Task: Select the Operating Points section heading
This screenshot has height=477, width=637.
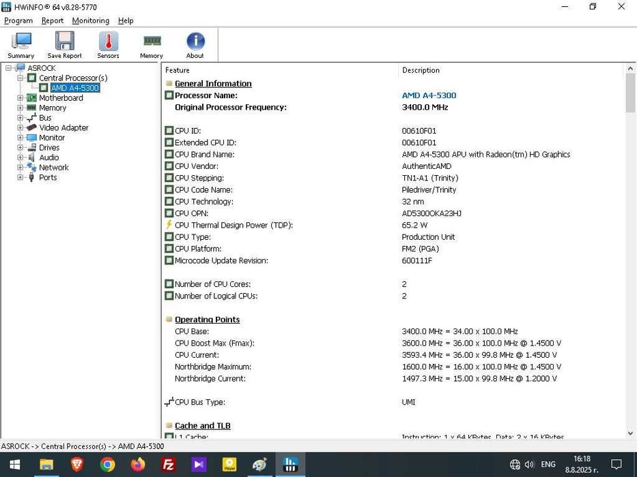Action: pos(207,320)
